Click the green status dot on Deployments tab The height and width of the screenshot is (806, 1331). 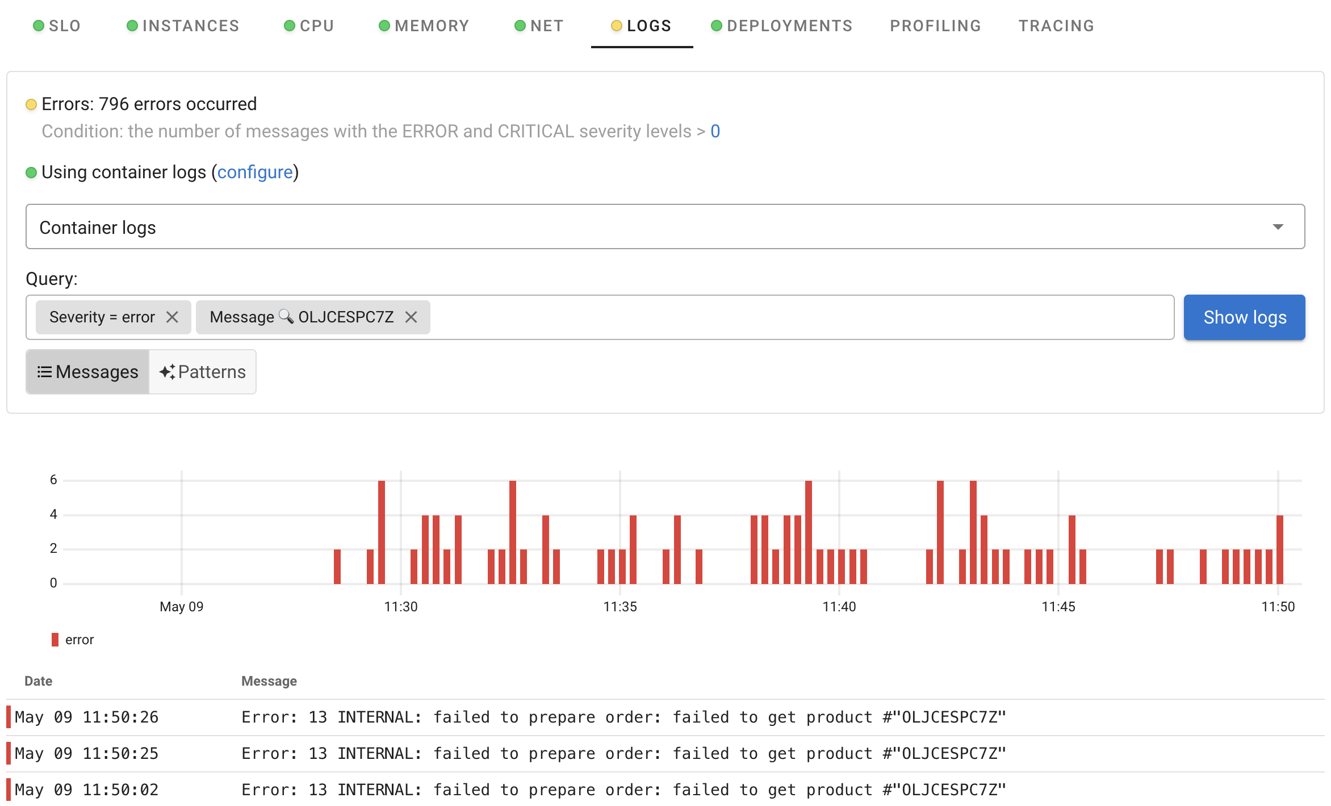coord(716,26)
